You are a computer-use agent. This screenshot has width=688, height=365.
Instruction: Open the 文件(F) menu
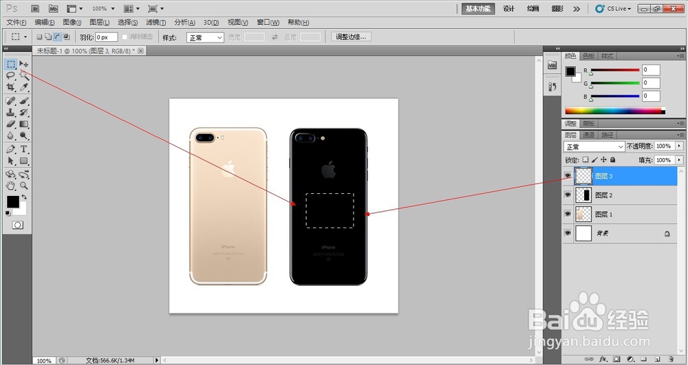pyautogui.click(x=17, y=23)
